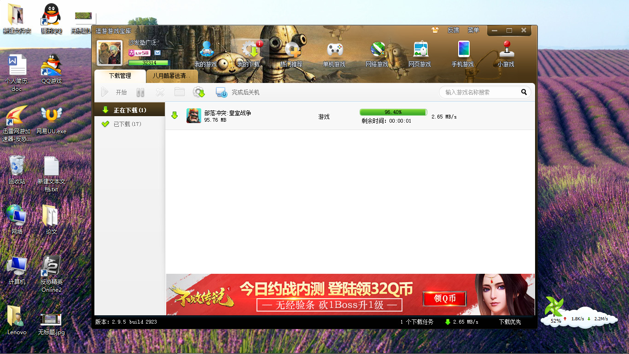Open the Lenovo folder on desktop
This screenshot has width=629, height=354.
[x=17, y=320]
